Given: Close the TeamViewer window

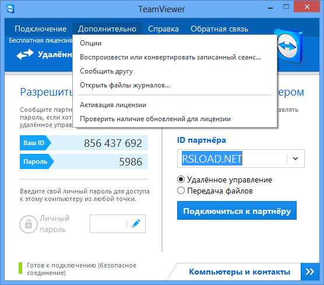Looking at the screenshot, I should pyautogui.click(x=307, y=7).
